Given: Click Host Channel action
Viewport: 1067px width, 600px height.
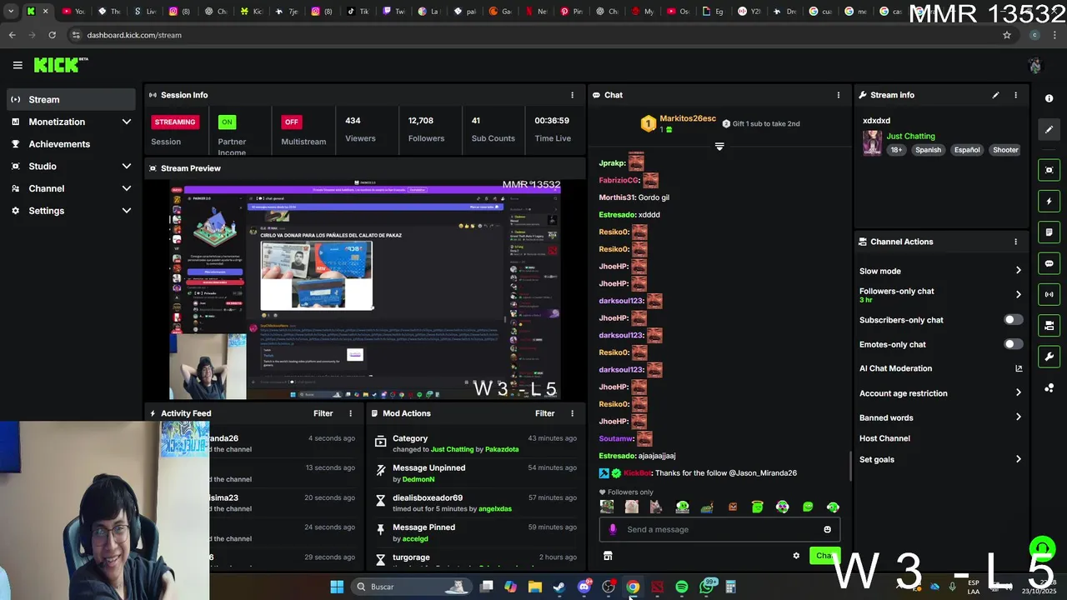Looking at the screenshot, I should [x=884, y=438].
